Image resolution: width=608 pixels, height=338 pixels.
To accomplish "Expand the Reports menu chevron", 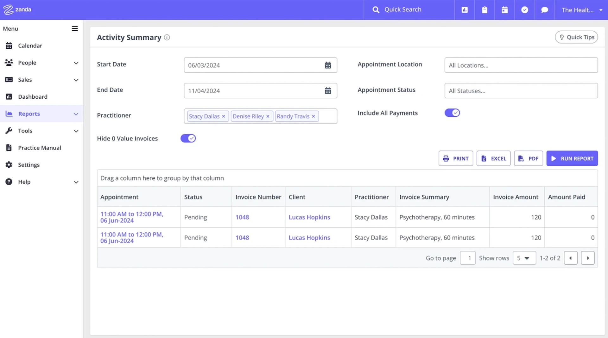I will (76, 114).
